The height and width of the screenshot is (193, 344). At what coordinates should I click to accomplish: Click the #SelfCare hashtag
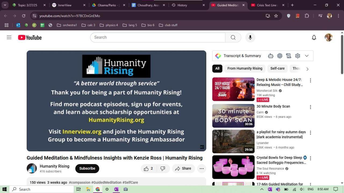click(130, 183)
